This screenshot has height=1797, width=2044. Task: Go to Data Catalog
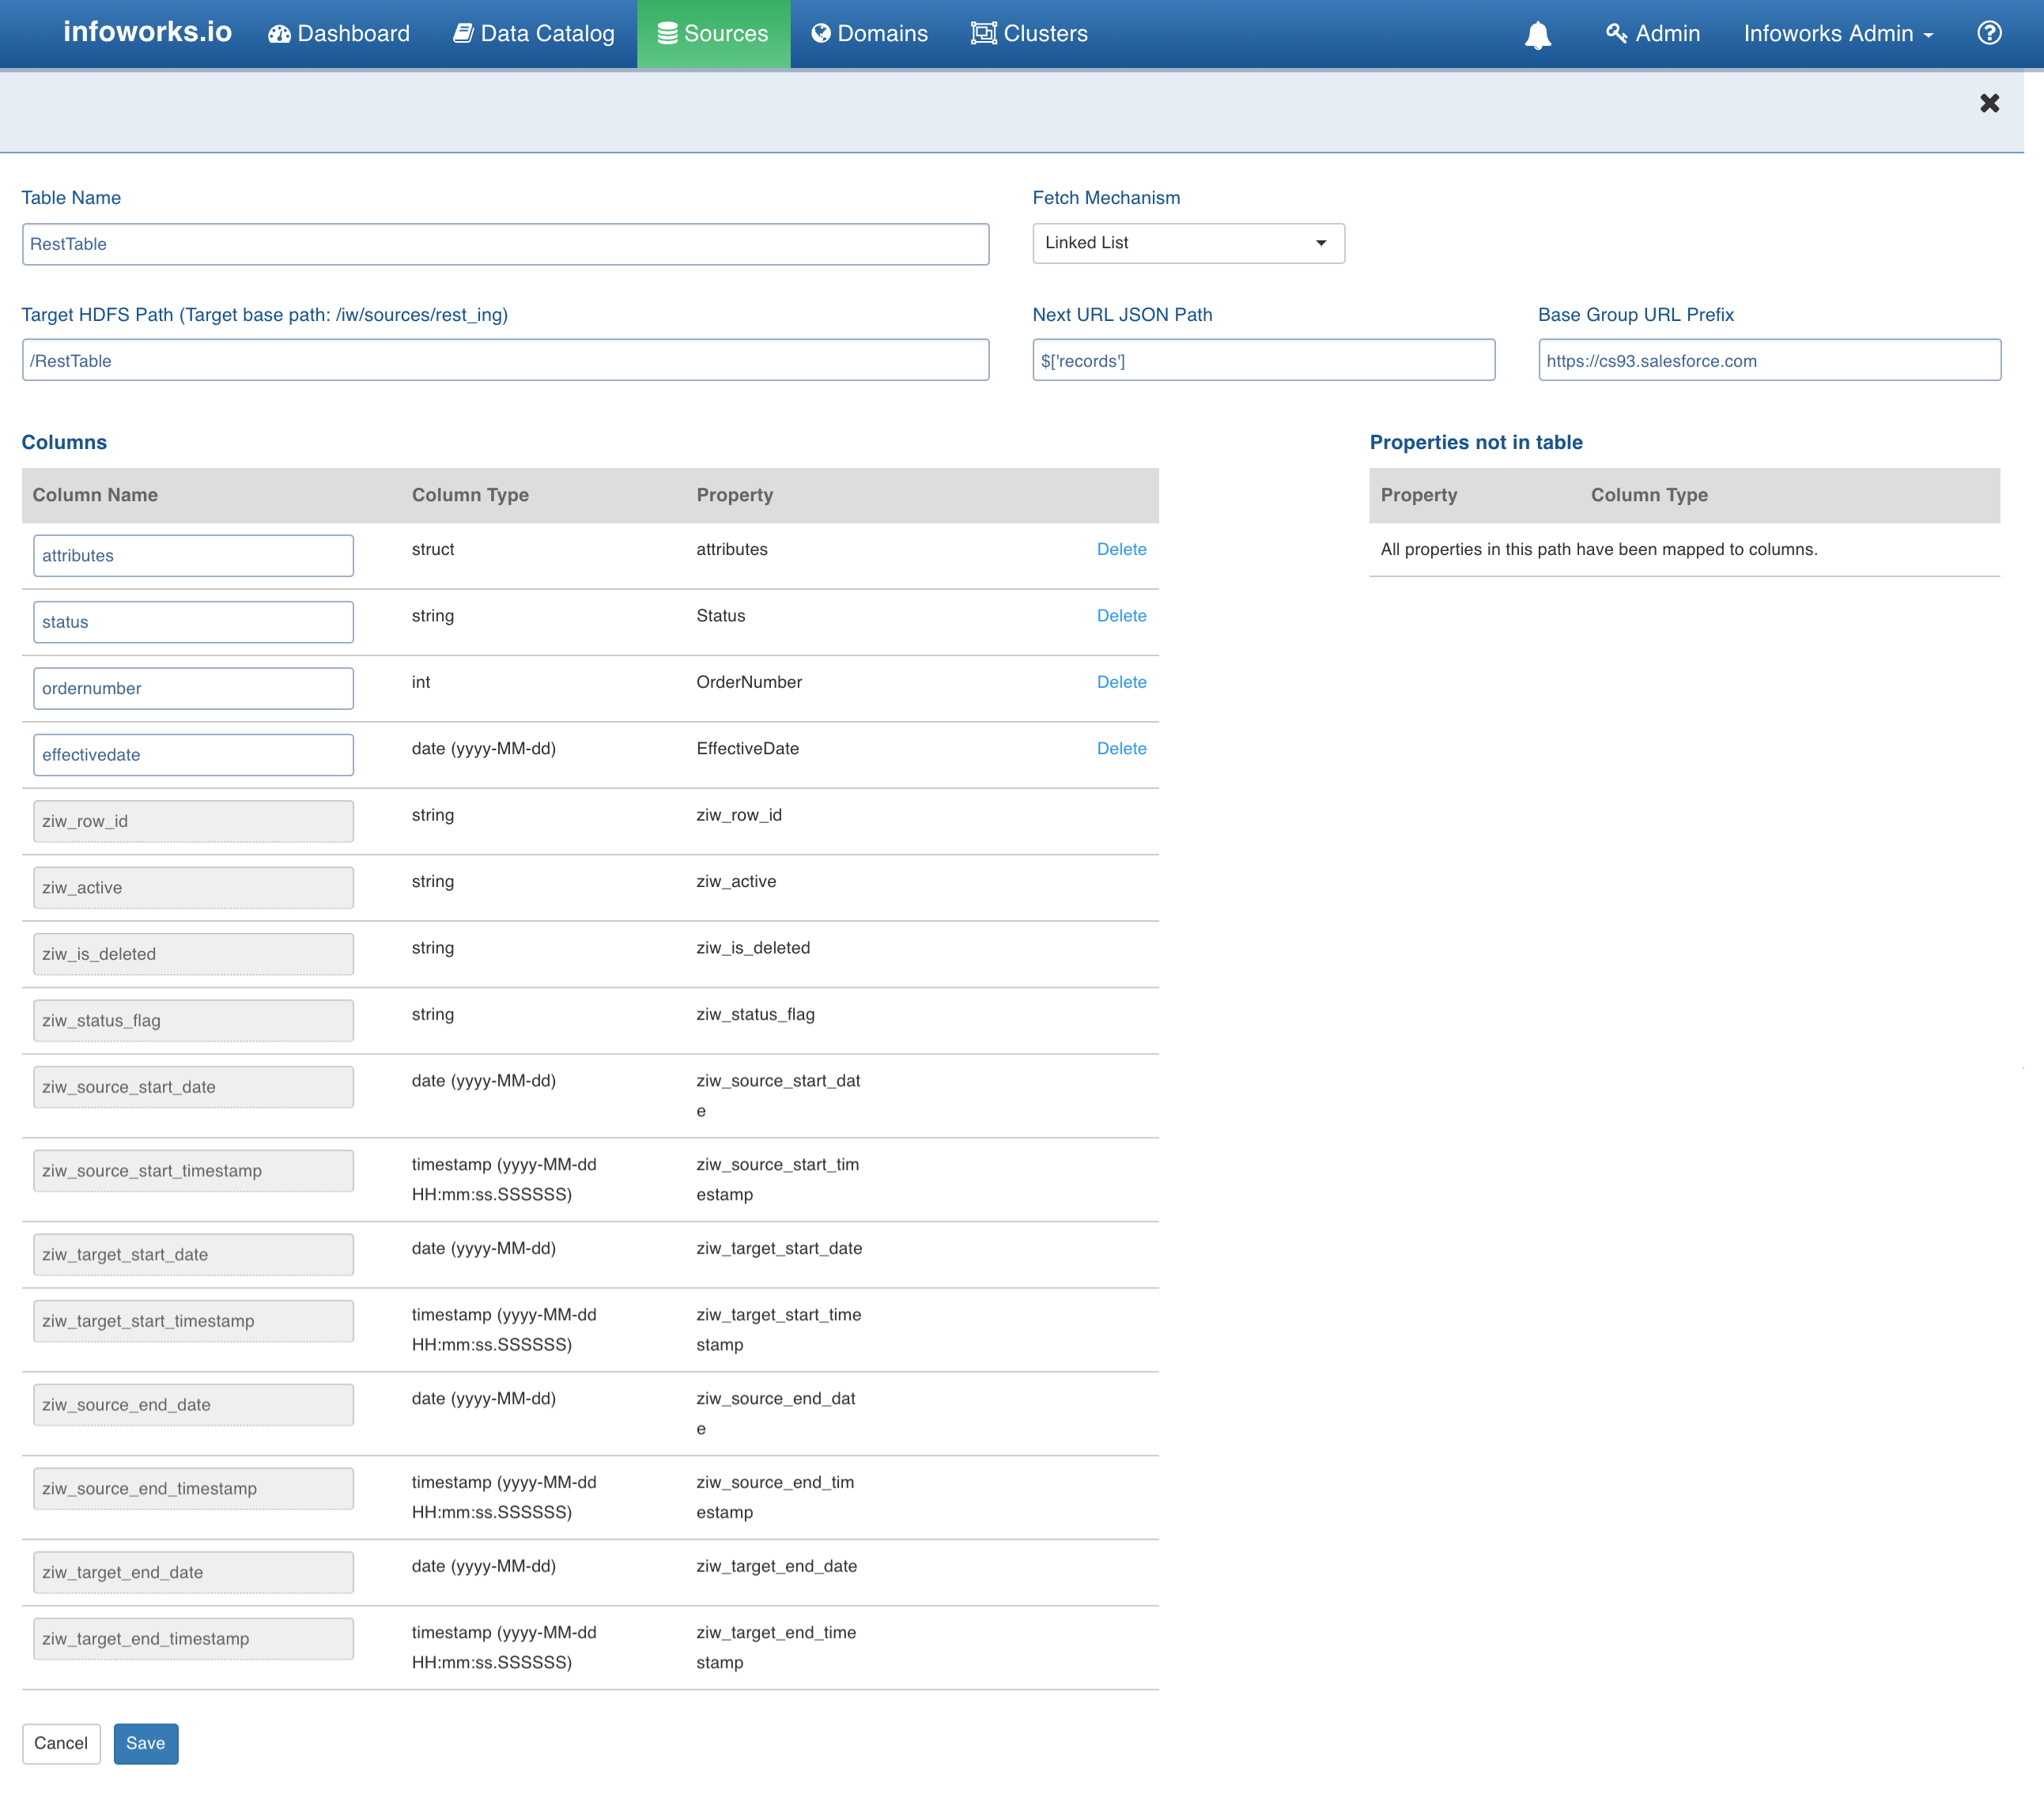(x=534, y=34)
